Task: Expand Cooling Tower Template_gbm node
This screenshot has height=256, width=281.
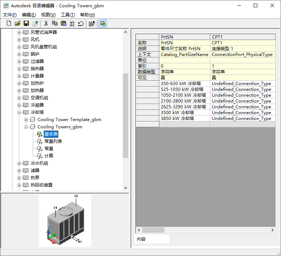Action: point(26,120)
